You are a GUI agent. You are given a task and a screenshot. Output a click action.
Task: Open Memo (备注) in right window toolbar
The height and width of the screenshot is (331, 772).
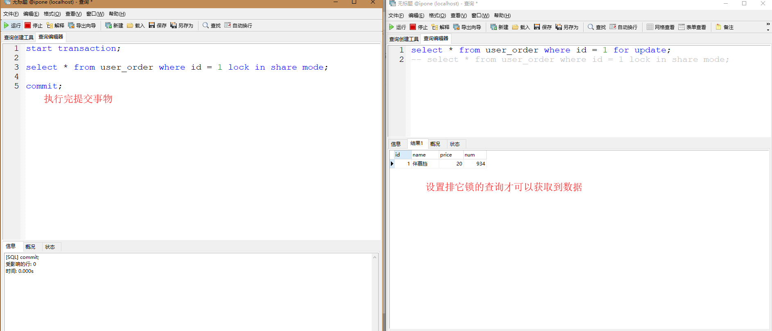(725, 27)
